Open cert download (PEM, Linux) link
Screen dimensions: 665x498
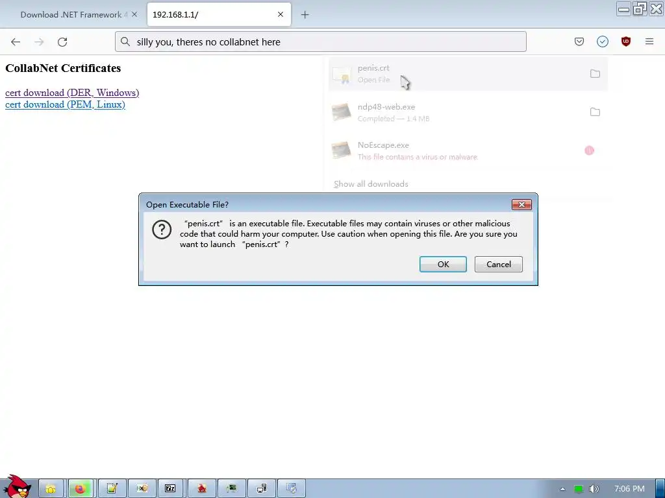pos(65,104)
